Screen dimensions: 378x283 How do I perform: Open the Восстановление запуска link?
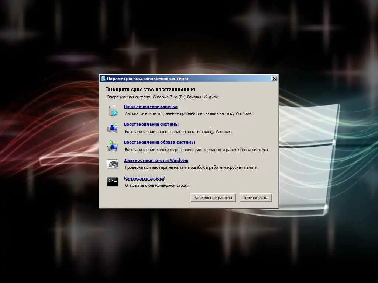pos(151,106)
